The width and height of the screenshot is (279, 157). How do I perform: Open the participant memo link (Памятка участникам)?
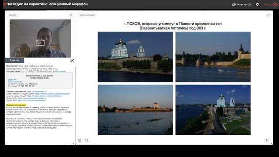click(37, 91)
